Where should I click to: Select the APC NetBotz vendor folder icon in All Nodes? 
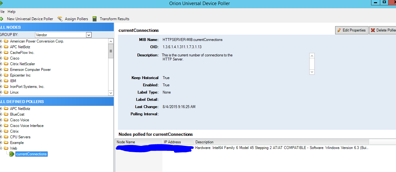tap(6, 47)
